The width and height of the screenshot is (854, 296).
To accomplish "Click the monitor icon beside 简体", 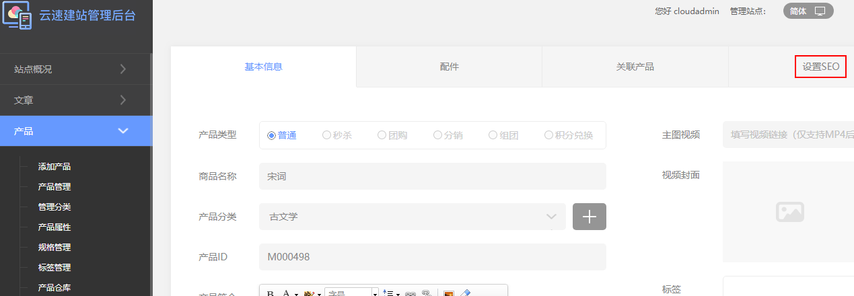I will coord(820,11).
